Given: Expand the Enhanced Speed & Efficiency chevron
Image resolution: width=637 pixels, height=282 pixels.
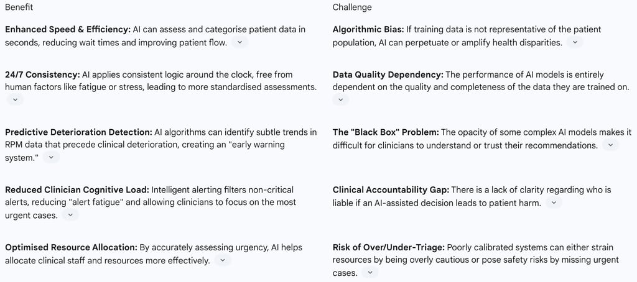Looking at the screenshot, I should 239,42.
